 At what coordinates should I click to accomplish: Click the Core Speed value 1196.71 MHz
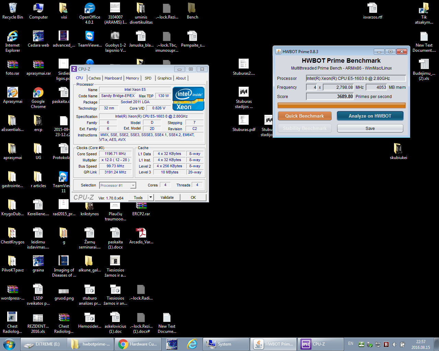[x=115, y=154]
